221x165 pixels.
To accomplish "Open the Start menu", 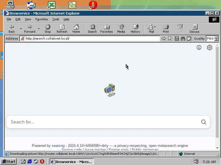I will click(9, 162).
